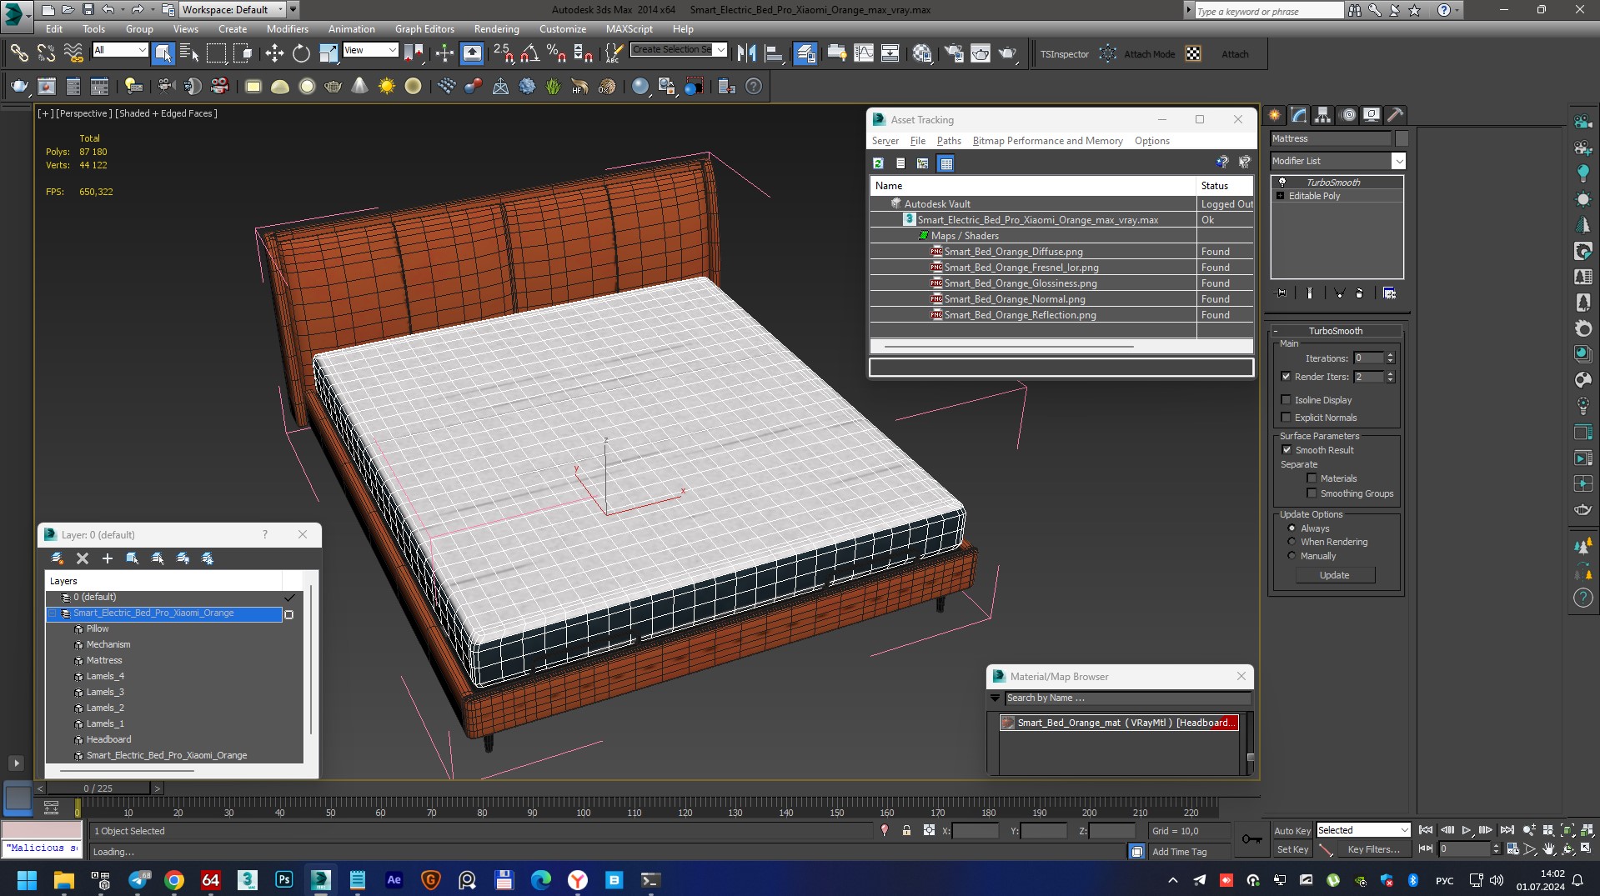The image size is (1600, 896).
Task: Click the TurboSmooth Update button
Action: click(1335, 575)
